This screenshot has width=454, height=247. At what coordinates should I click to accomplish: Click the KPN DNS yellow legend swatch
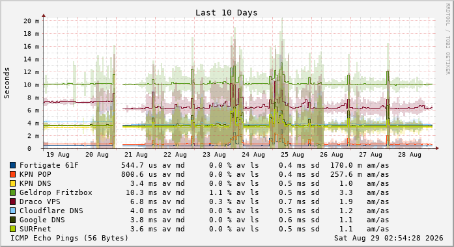(13, 183)
